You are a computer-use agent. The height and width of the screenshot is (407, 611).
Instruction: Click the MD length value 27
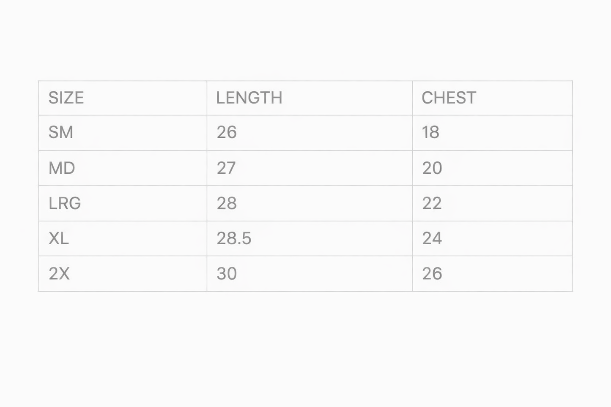coord(226,168)
